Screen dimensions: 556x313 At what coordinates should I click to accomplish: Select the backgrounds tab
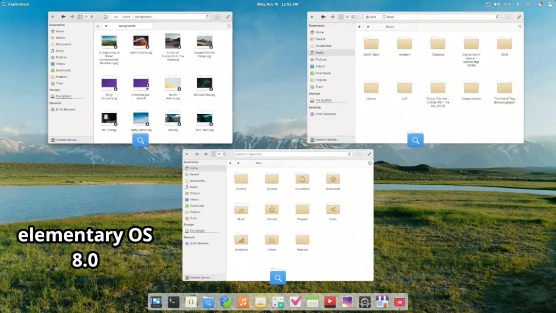[x=127, y=26]
